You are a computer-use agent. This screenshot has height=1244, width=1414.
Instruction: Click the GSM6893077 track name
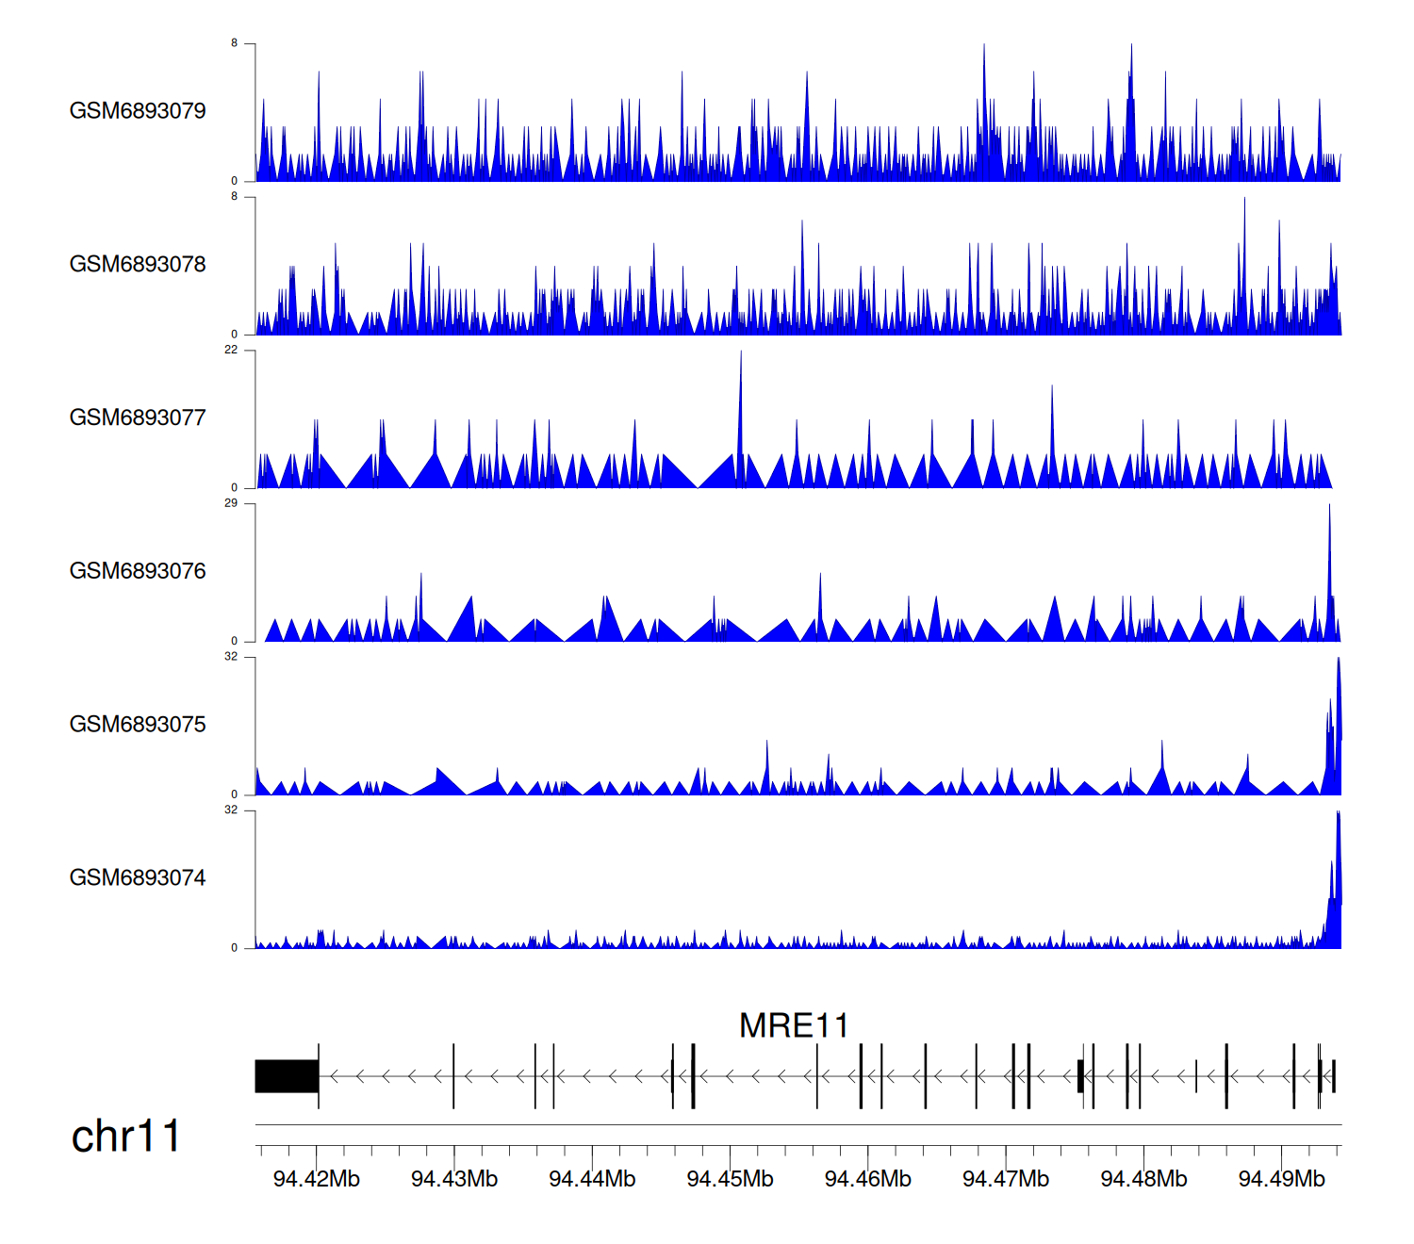click(138, 418)
